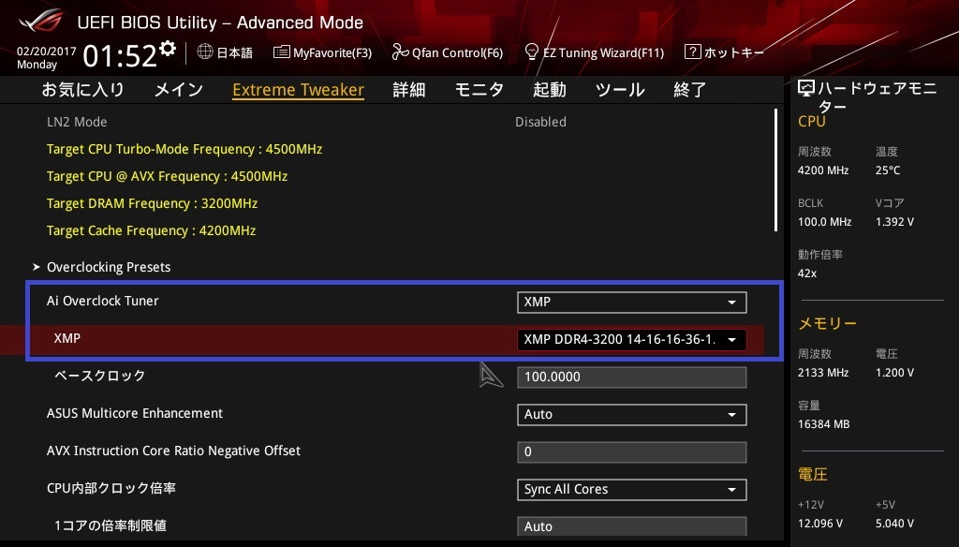959x547 pixels.
Task: Open the clock settings gear icon
Action: click(168, 49)
